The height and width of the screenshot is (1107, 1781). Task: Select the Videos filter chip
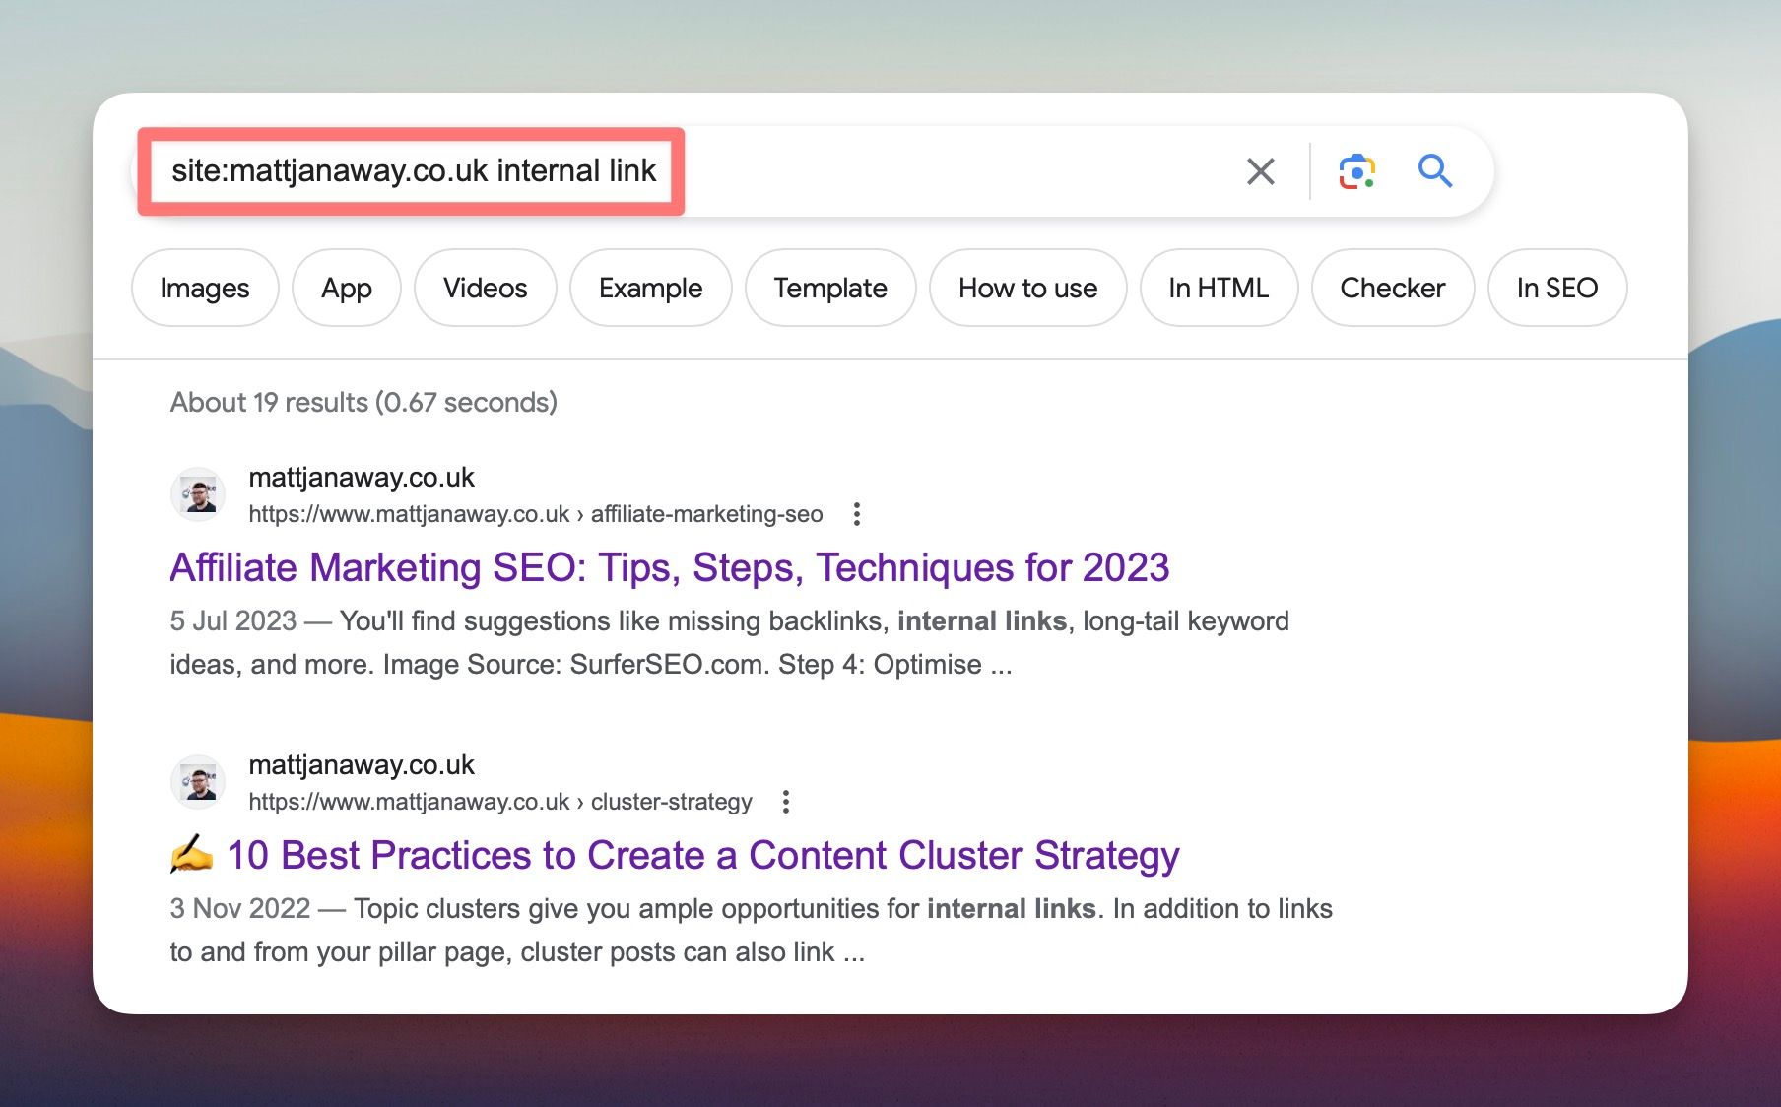pos(486,288)
